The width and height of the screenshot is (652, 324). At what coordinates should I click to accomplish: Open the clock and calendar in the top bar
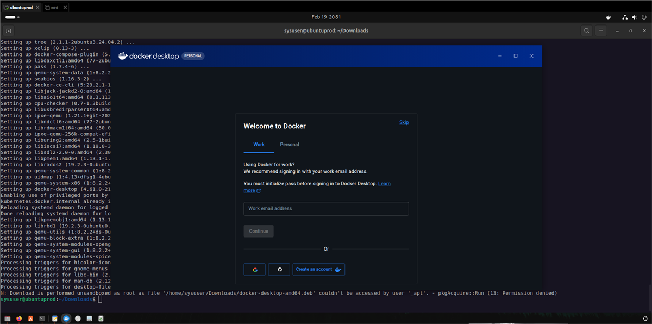326,17
